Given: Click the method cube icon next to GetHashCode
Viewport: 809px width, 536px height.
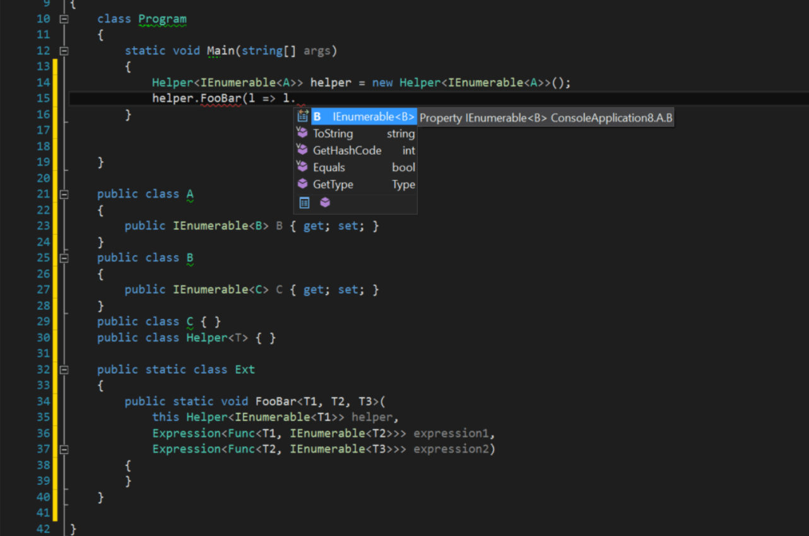Looking at the screenshot, I should 302,150.
